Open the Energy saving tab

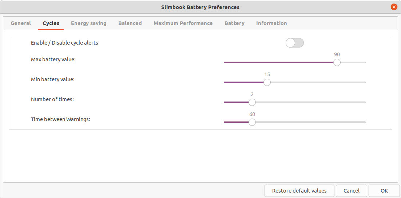pyautogui.click(x=89, y=23)
